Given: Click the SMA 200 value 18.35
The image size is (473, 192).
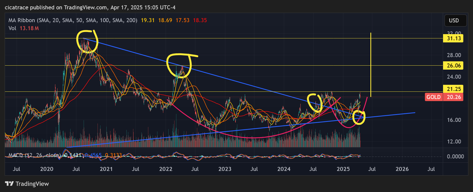Looking at the screenshot, I should [200, 20].
